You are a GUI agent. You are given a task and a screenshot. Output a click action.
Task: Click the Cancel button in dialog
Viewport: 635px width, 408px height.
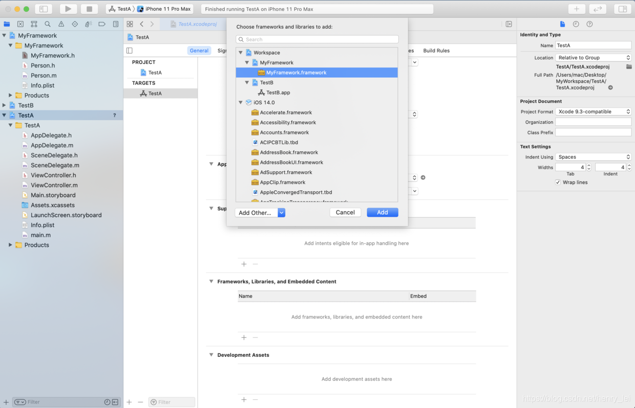point(345,212)
